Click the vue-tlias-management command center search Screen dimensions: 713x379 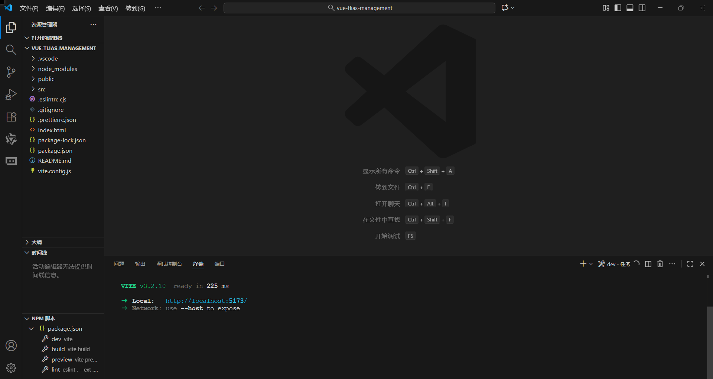point(359,8)
